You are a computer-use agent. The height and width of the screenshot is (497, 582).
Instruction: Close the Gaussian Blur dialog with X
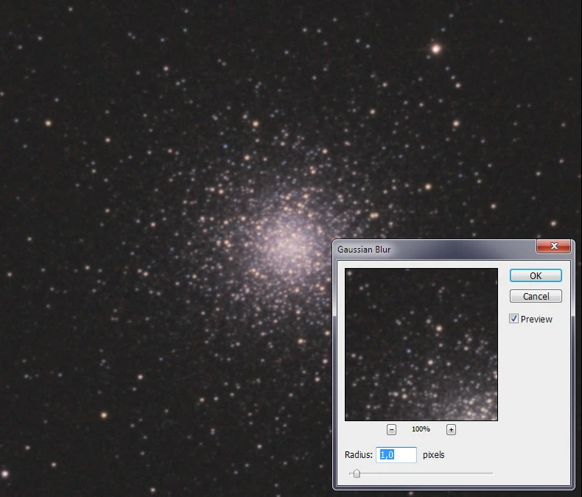(x=553, y=246)
